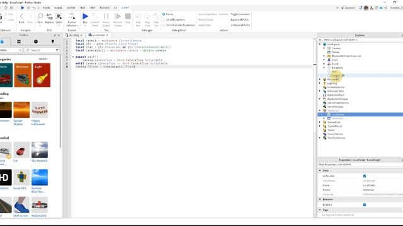
Task: Click the share icon in the top right
Action: tap(385, 8)
